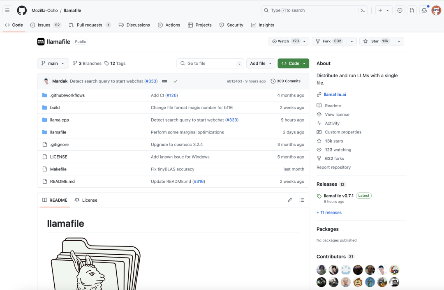
Task: Open the main branch selector dropdown
Action: pos(53,63)
